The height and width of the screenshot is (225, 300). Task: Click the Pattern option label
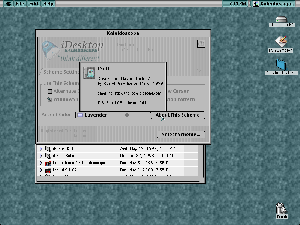186,99
